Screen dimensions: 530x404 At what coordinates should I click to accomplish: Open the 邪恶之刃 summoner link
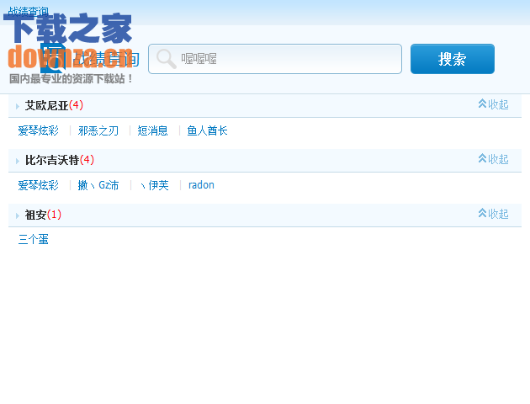(98, 130)
